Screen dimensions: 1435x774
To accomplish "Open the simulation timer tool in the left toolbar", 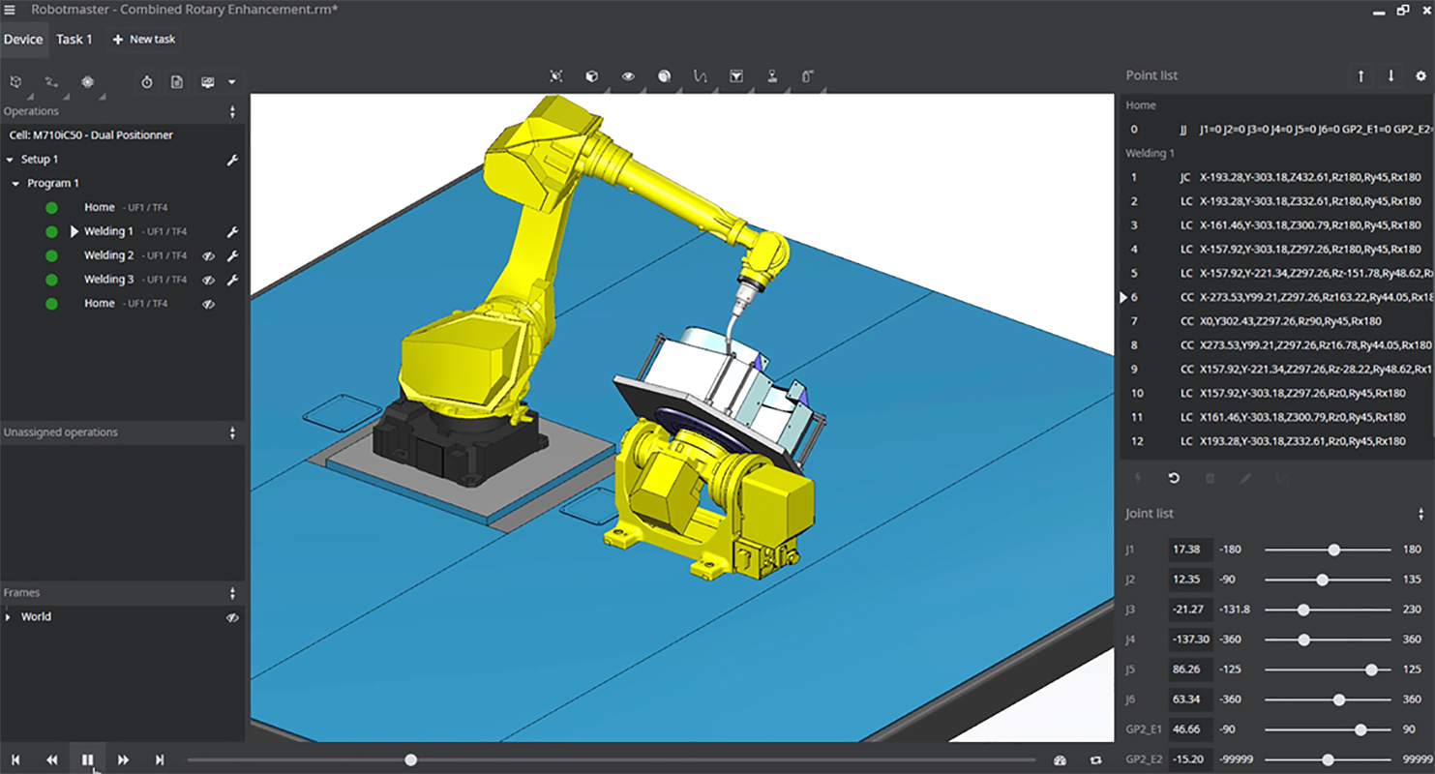I will [x=147, y=82].
